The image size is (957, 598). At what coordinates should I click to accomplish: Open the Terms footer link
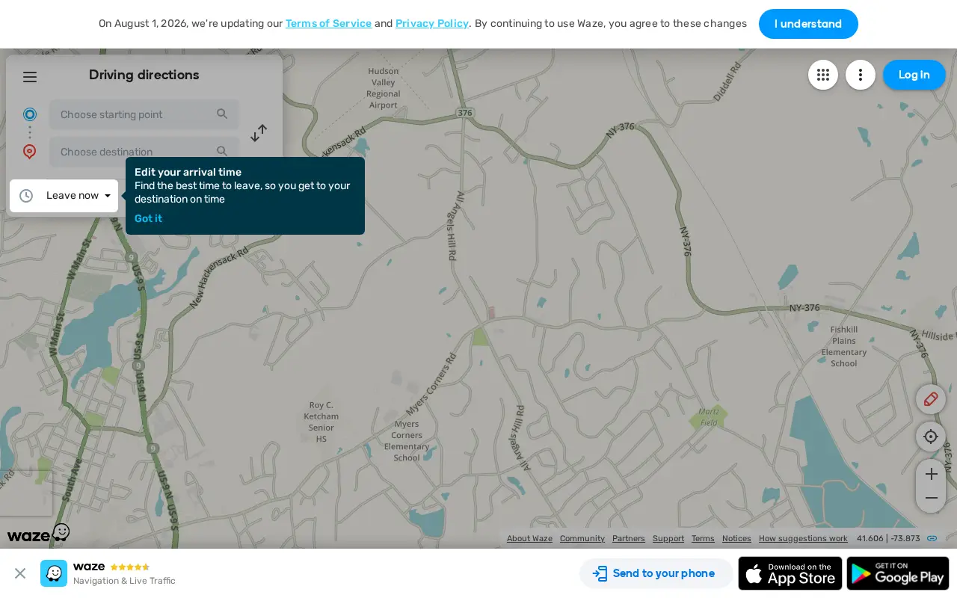(703, 538)
